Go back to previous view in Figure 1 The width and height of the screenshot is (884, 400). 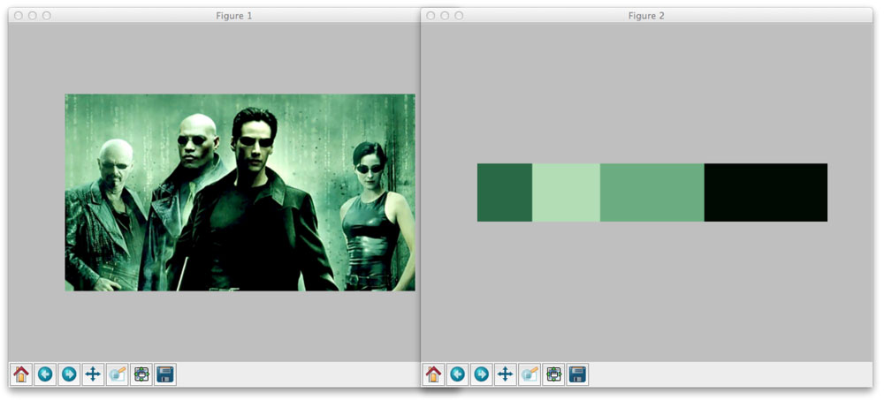coord(45,374)
